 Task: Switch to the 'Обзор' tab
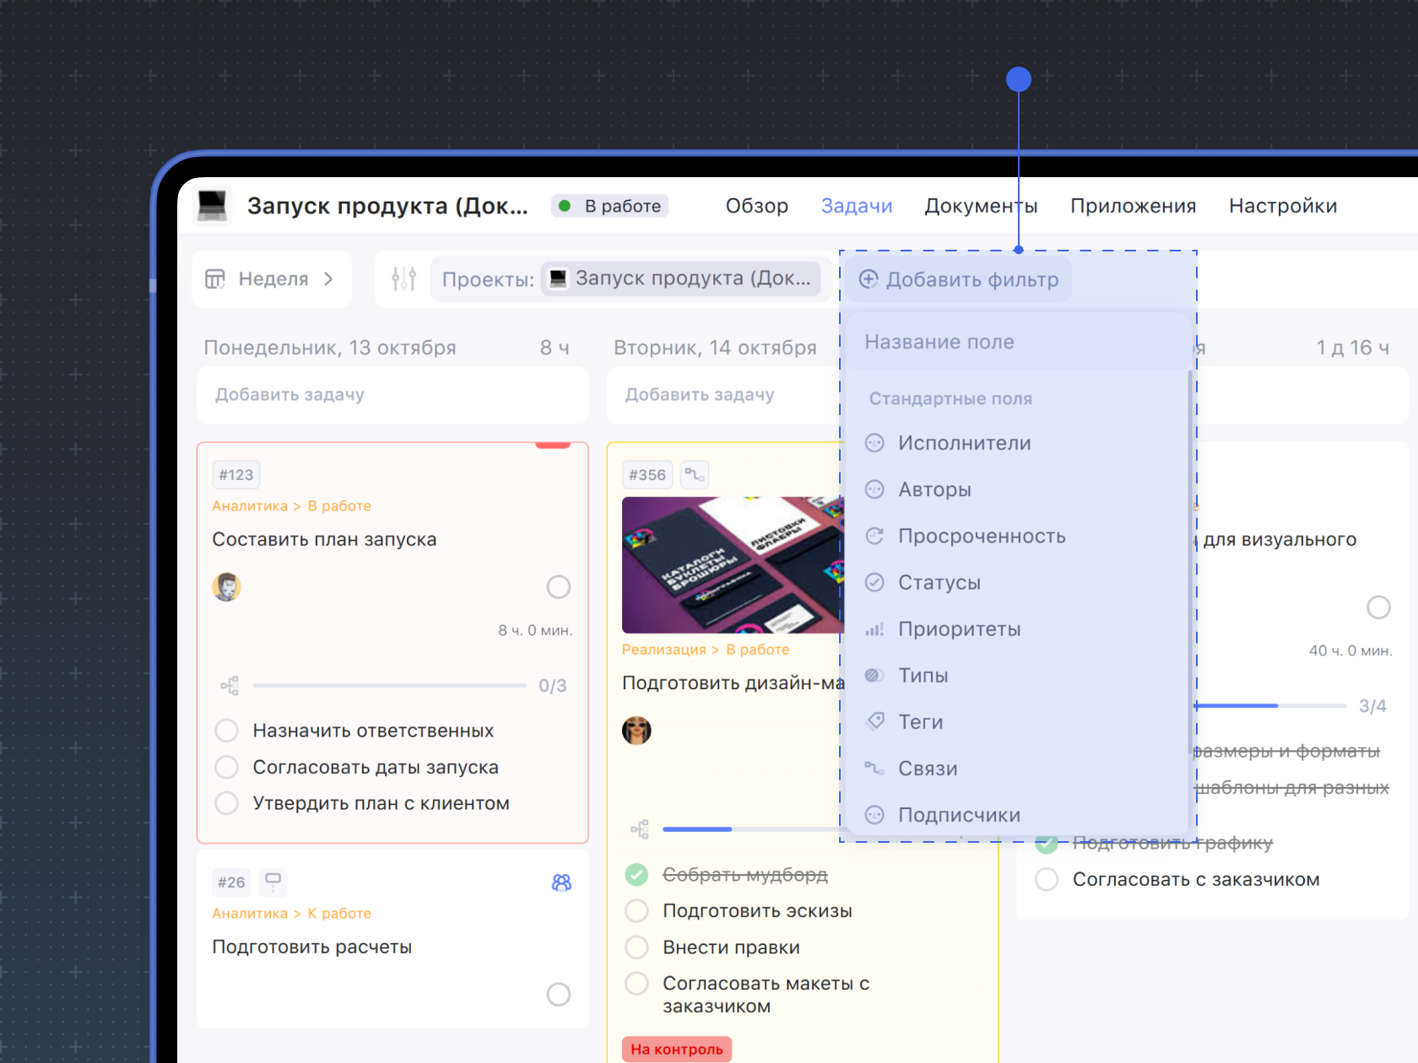756,206
